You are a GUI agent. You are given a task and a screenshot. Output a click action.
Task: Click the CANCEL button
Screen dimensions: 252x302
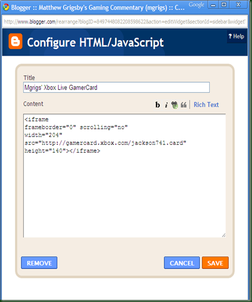tap(182, 263)
